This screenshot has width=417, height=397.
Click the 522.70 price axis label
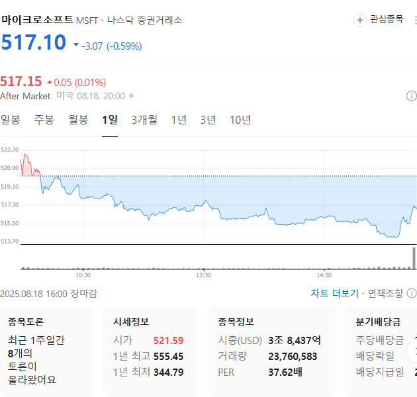(9, 150)
